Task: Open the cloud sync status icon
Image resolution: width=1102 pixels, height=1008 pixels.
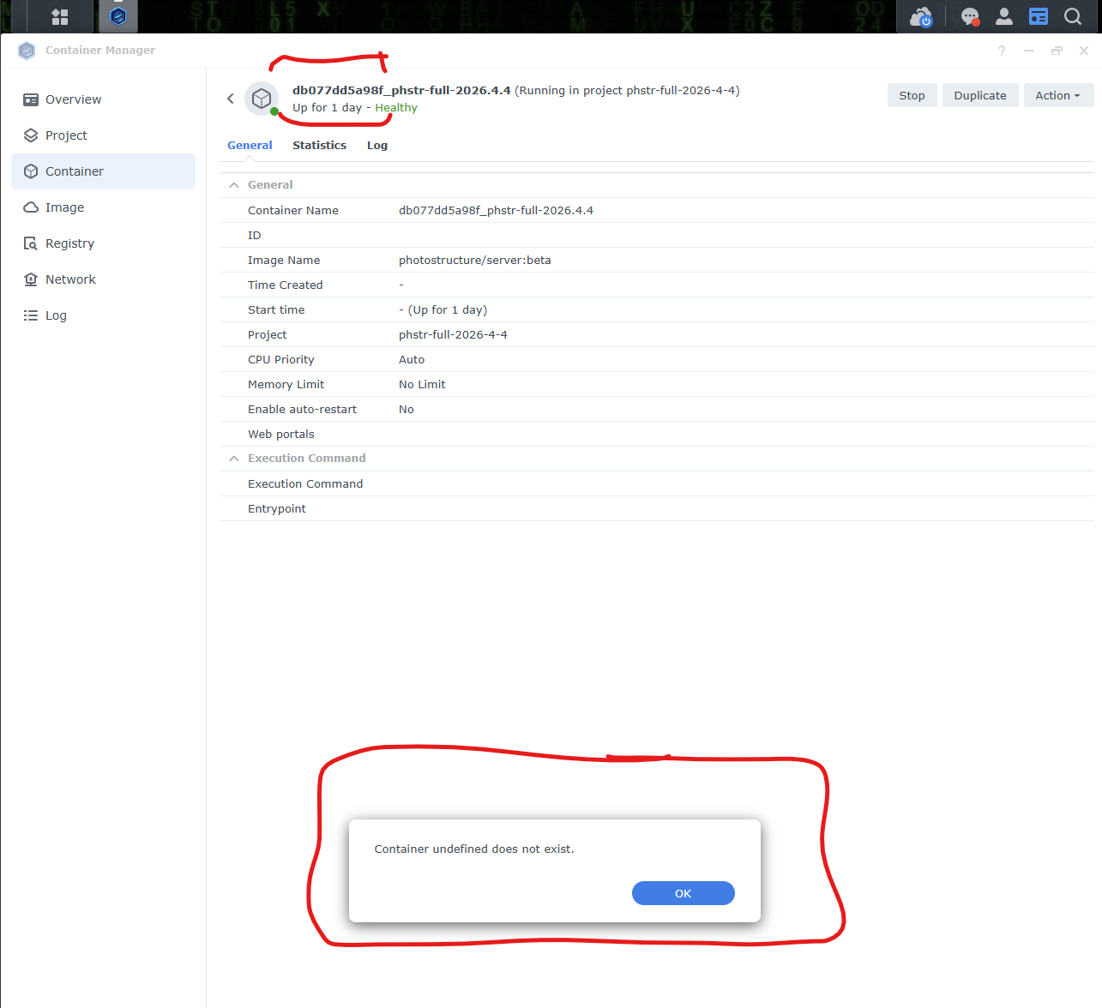Action: tap(921, 17)
